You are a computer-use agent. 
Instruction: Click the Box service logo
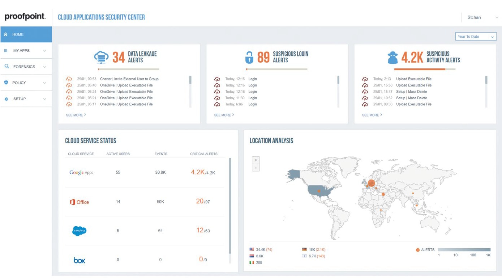click(x=79, y=259)
